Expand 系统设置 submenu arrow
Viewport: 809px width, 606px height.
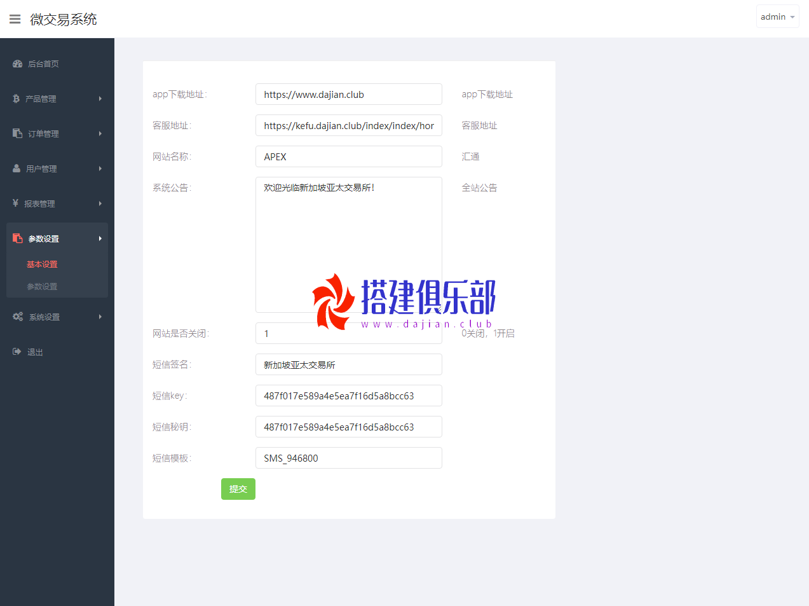(100, 317)
